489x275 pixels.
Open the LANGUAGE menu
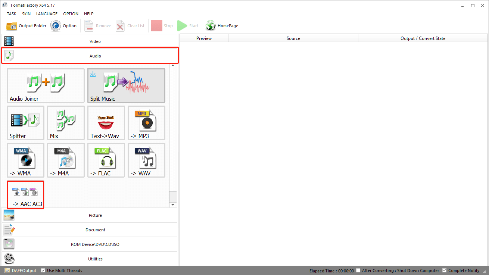(x=47, y=14)
